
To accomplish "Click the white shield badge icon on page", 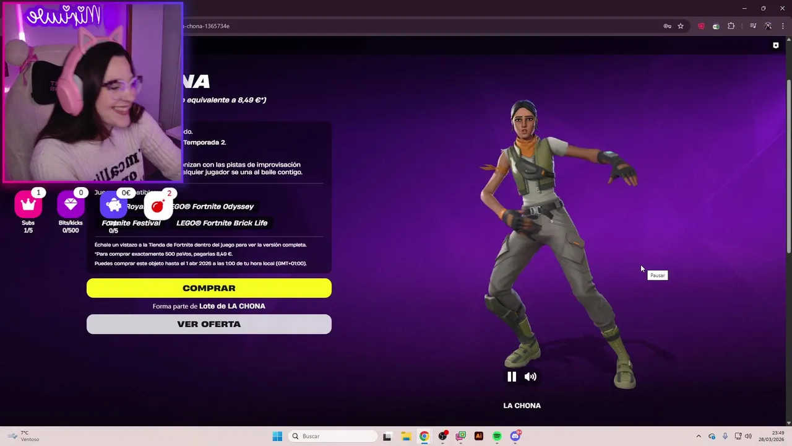I will 776,45.
